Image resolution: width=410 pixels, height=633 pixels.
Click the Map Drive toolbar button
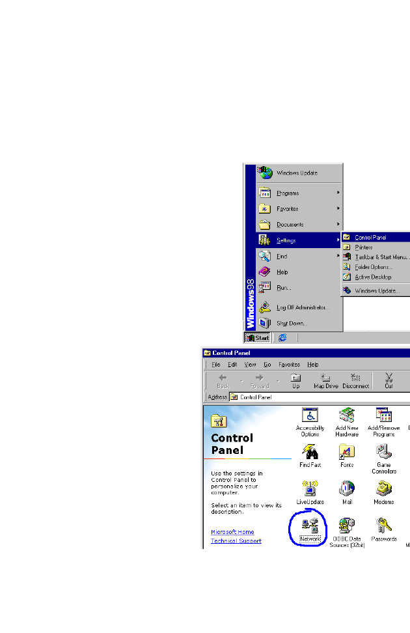coord(325,381)
